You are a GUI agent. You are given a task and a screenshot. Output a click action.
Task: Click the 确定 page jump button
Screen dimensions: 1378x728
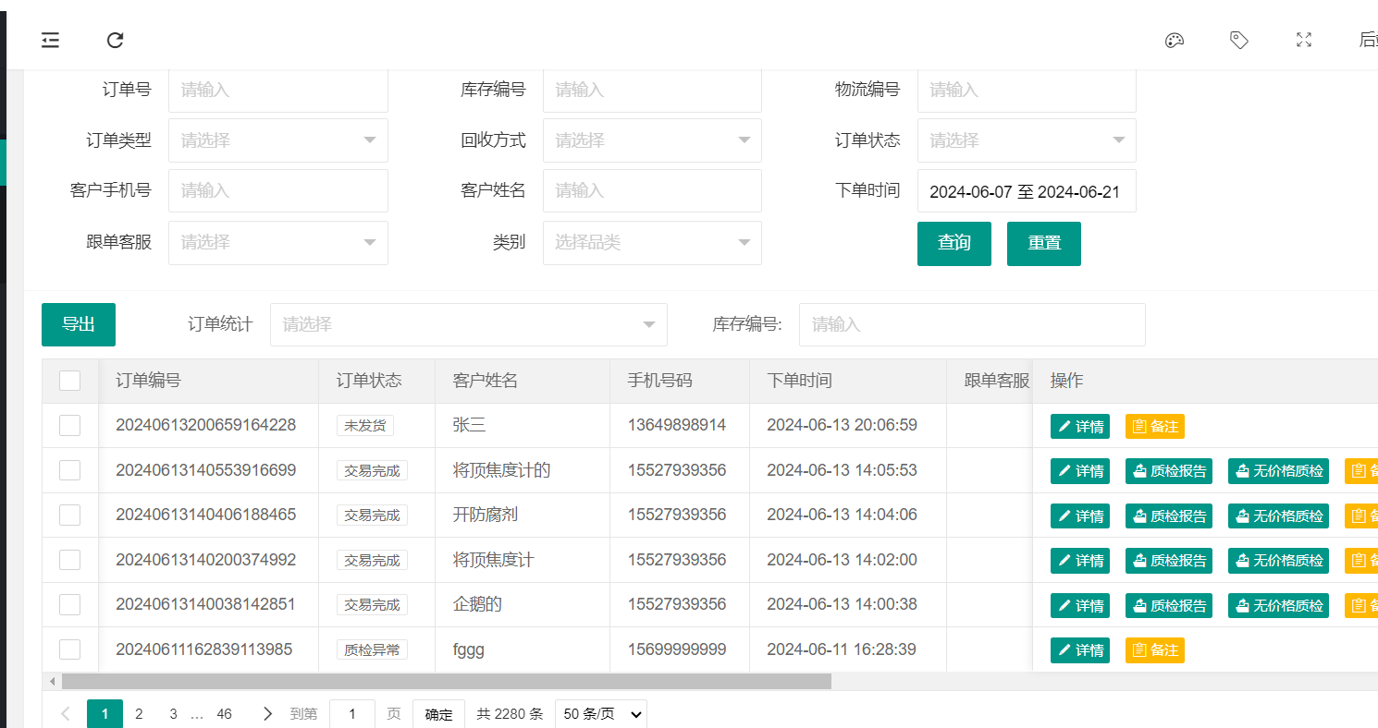(x=438, y=714)
